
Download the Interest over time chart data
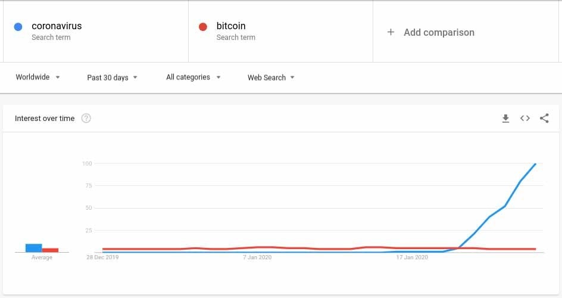tap(505, 119)
